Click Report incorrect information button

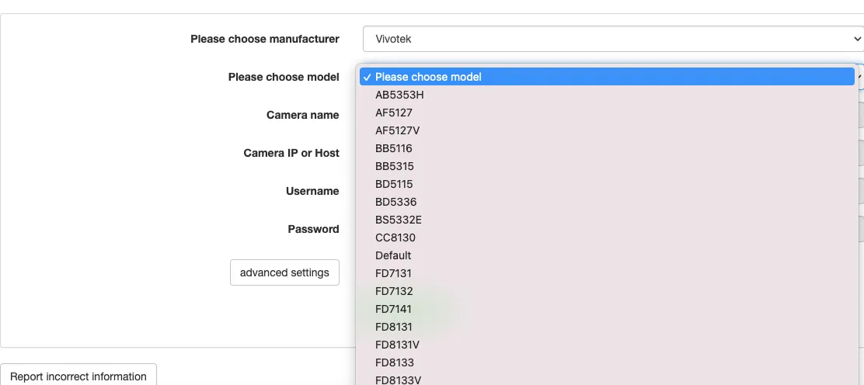point(78,376)
